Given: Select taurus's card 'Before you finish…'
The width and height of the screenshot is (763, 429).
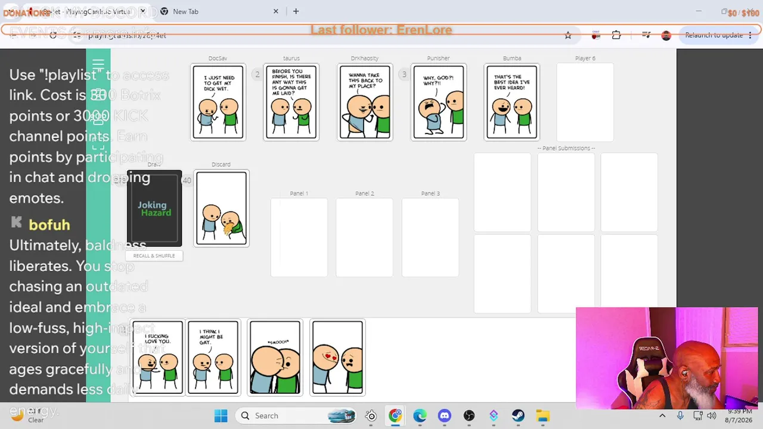Looking at the screenshot, I should click(x=291, y=102).
